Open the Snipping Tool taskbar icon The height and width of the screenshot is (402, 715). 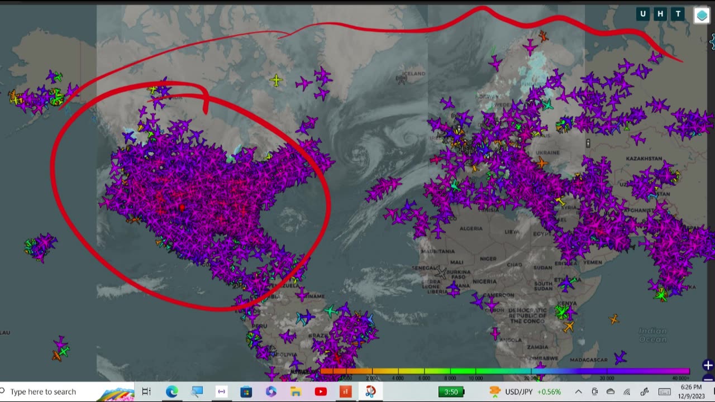pos(370,391)
